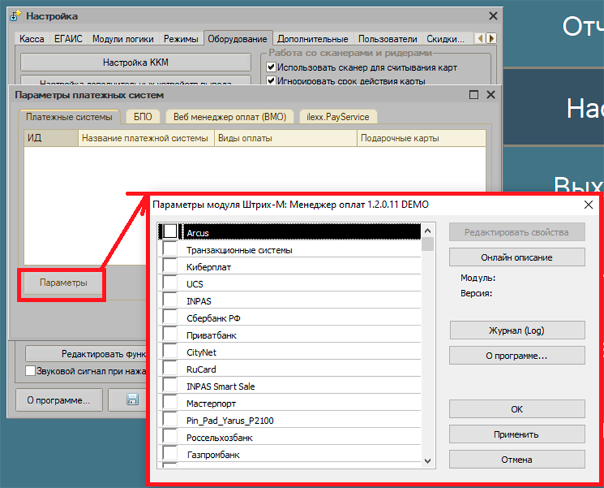Screen dimensions: 604x488
Task: Switch to the Касса tab
Action: tap(31, 39)
